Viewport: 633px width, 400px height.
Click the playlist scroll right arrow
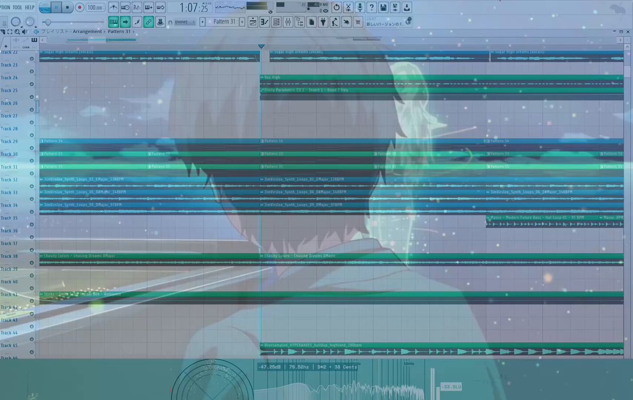point(620,40)
